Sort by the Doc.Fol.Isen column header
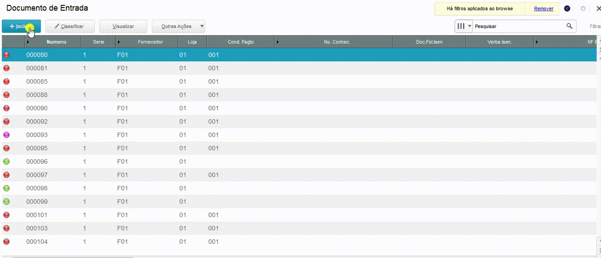Image resolution: width=601 pixels, height=258 pixels. 429,42
